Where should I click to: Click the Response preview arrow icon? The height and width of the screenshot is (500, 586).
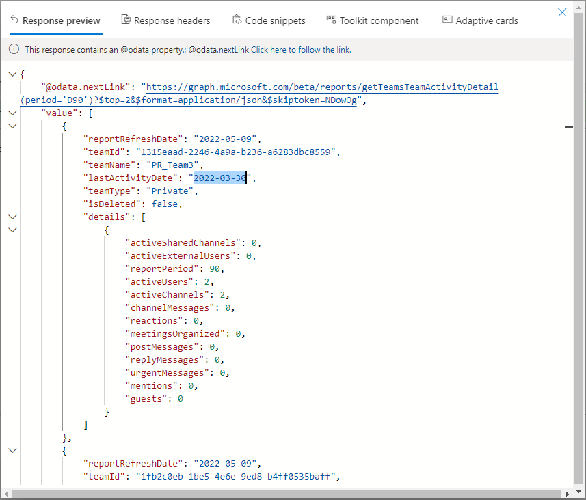click(14, 20)
